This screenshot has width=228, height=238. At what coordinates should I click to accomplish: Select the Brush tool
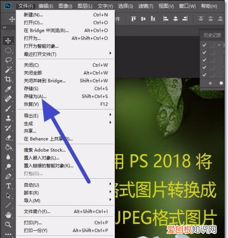(8, 108)
